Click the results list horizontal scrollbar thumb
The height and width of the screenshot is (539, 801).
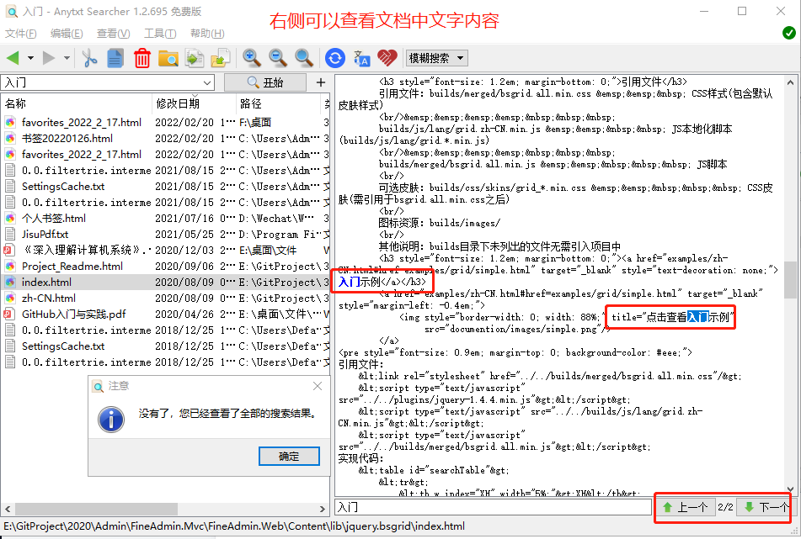pos(96,509)
